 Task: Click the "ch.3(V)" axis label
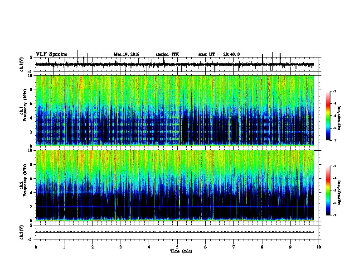point(22,232)
